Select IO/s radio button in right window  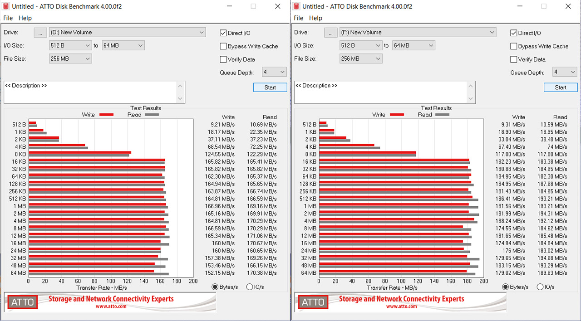coord(540,287)
